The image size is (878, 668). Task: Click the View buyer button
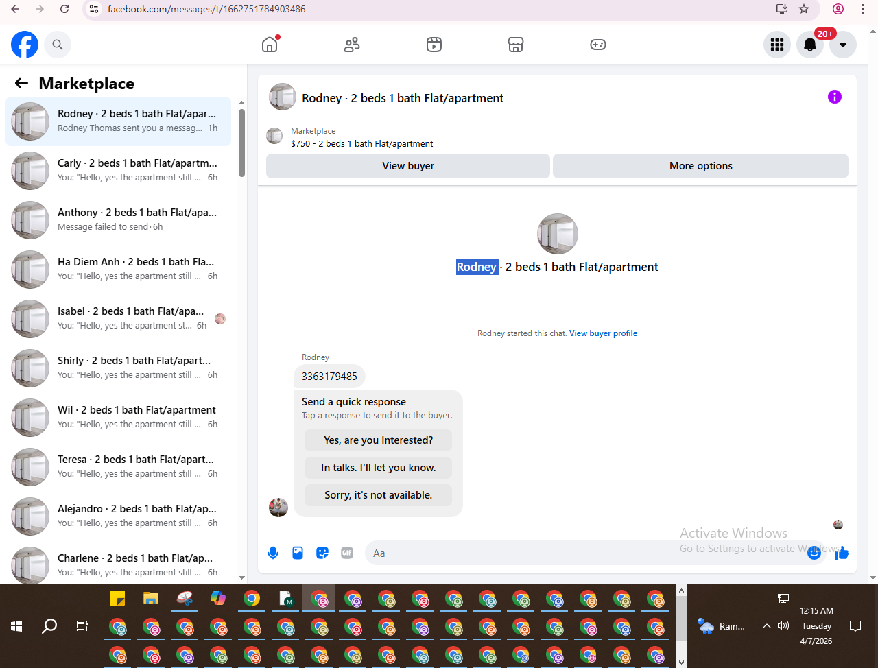[408, 166]
